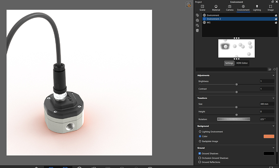Open the Settings sub-tab
This screenshot has height=168, width=279.
coord(229,63)
